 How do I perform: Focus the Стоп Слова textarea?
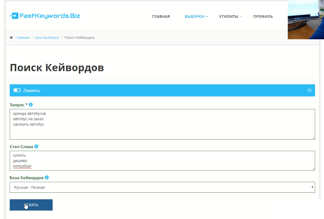pyautogui.click(x=162, y=161)
